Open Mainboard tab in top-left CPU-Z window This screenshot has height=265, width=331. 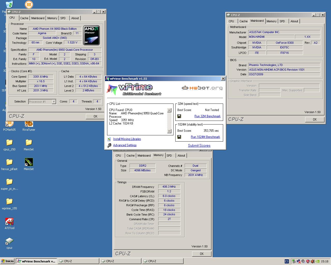(x=38, y=18)
